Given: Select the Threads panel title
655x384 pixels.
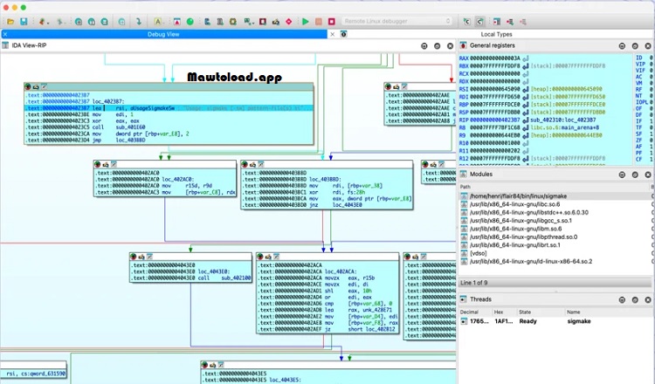Looking at the screenshot, I should (480, 299).
